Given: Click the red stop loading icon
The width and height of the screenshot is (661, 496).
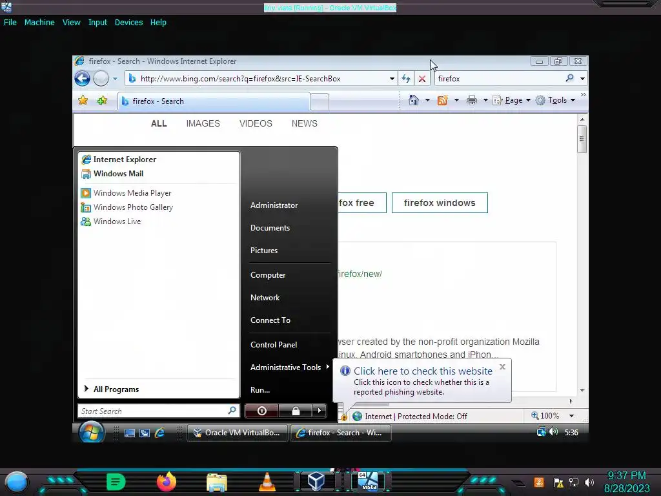Looking at the screenshot, I should pyautogui.click(x=422, y=78).
